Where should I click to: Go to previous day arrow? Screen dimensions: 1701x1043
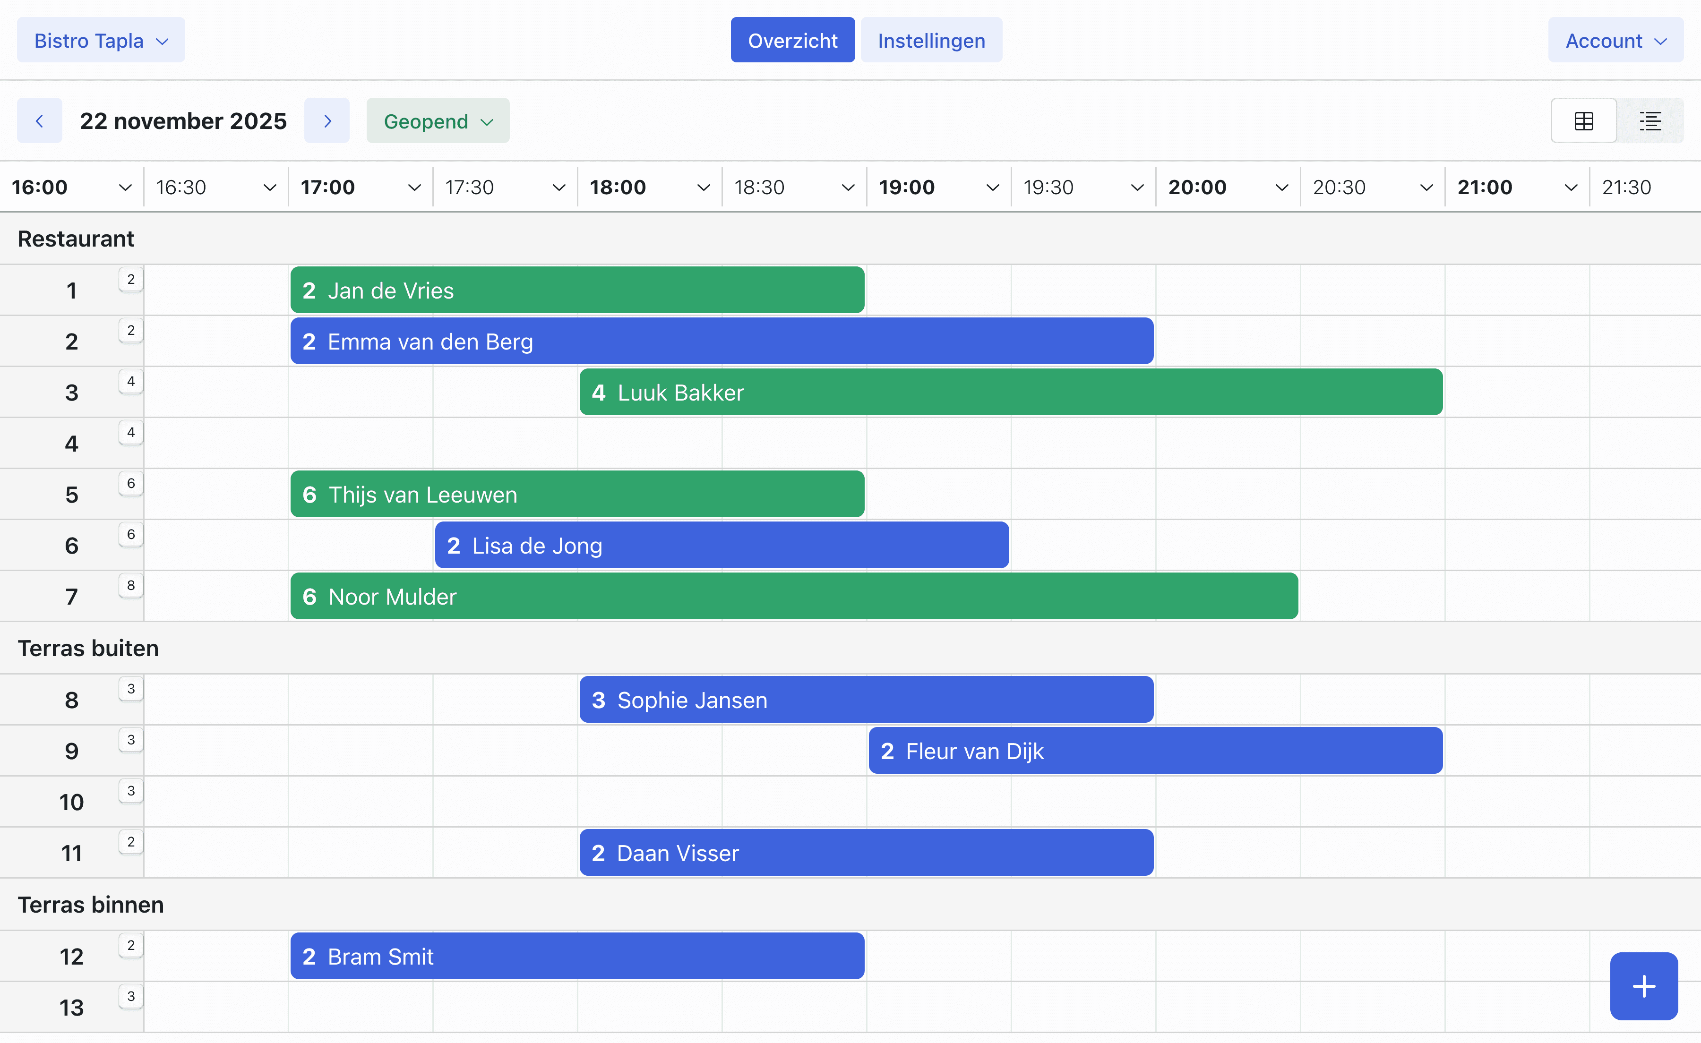point(39,121)
